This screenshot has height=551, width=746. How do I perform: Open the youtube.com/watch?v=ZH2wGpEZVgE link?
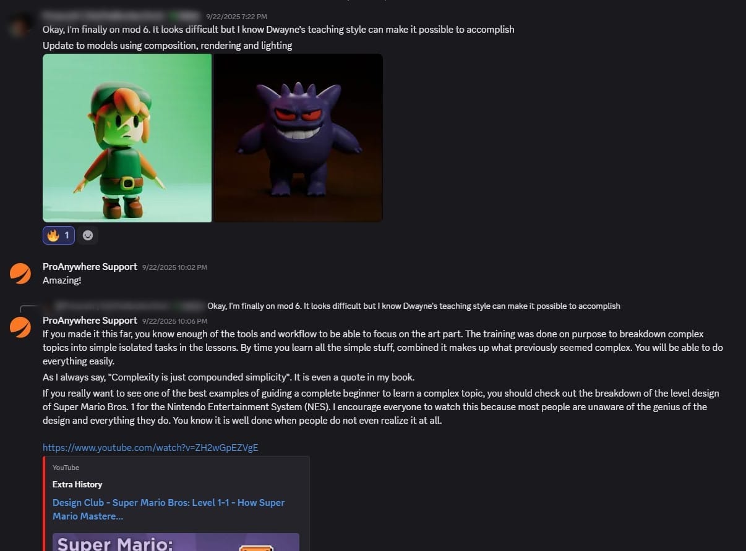click(x=150, y=447)
